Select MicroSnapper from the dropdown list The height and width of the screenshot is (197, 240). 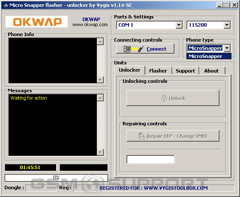(x=209, y=56)
